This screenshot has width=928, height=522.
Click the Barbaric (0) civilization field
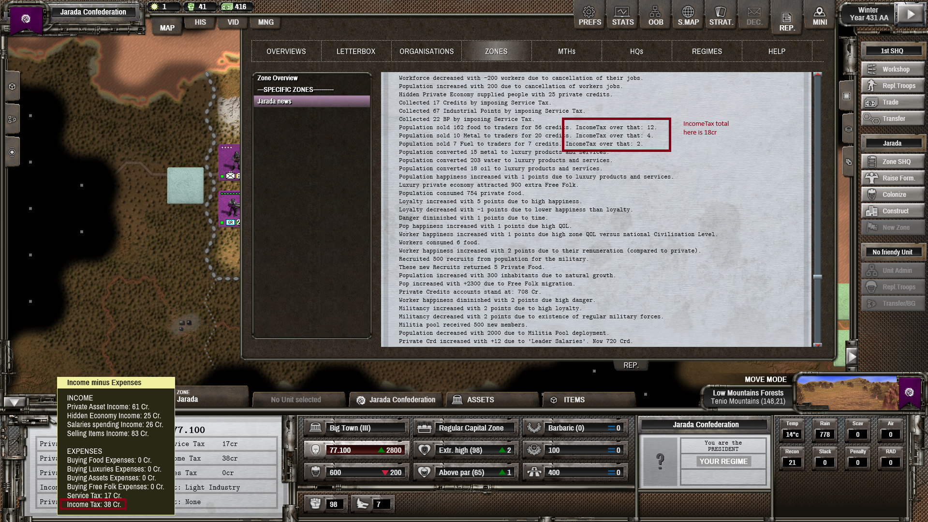point(575,428)
